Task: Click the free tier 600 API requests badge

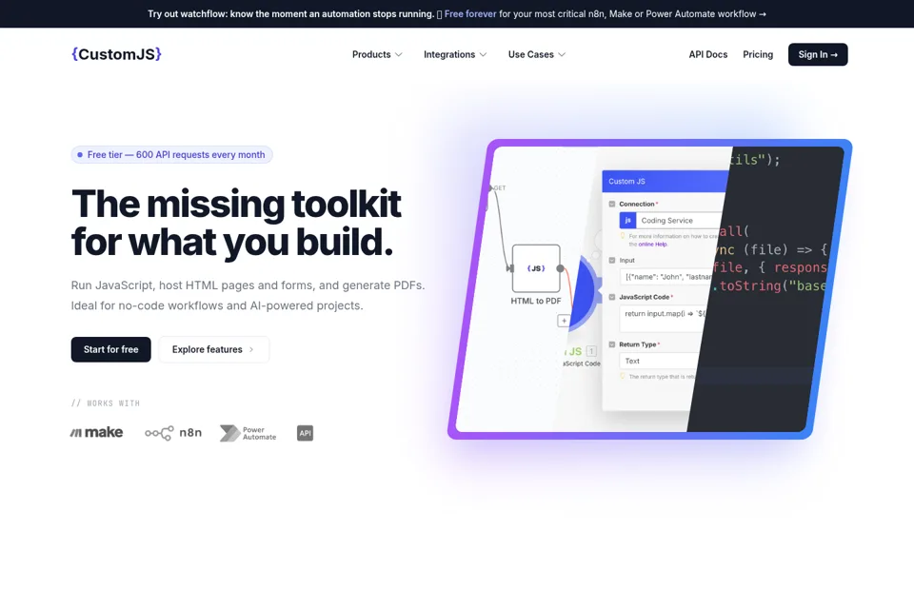Action: 171,154
